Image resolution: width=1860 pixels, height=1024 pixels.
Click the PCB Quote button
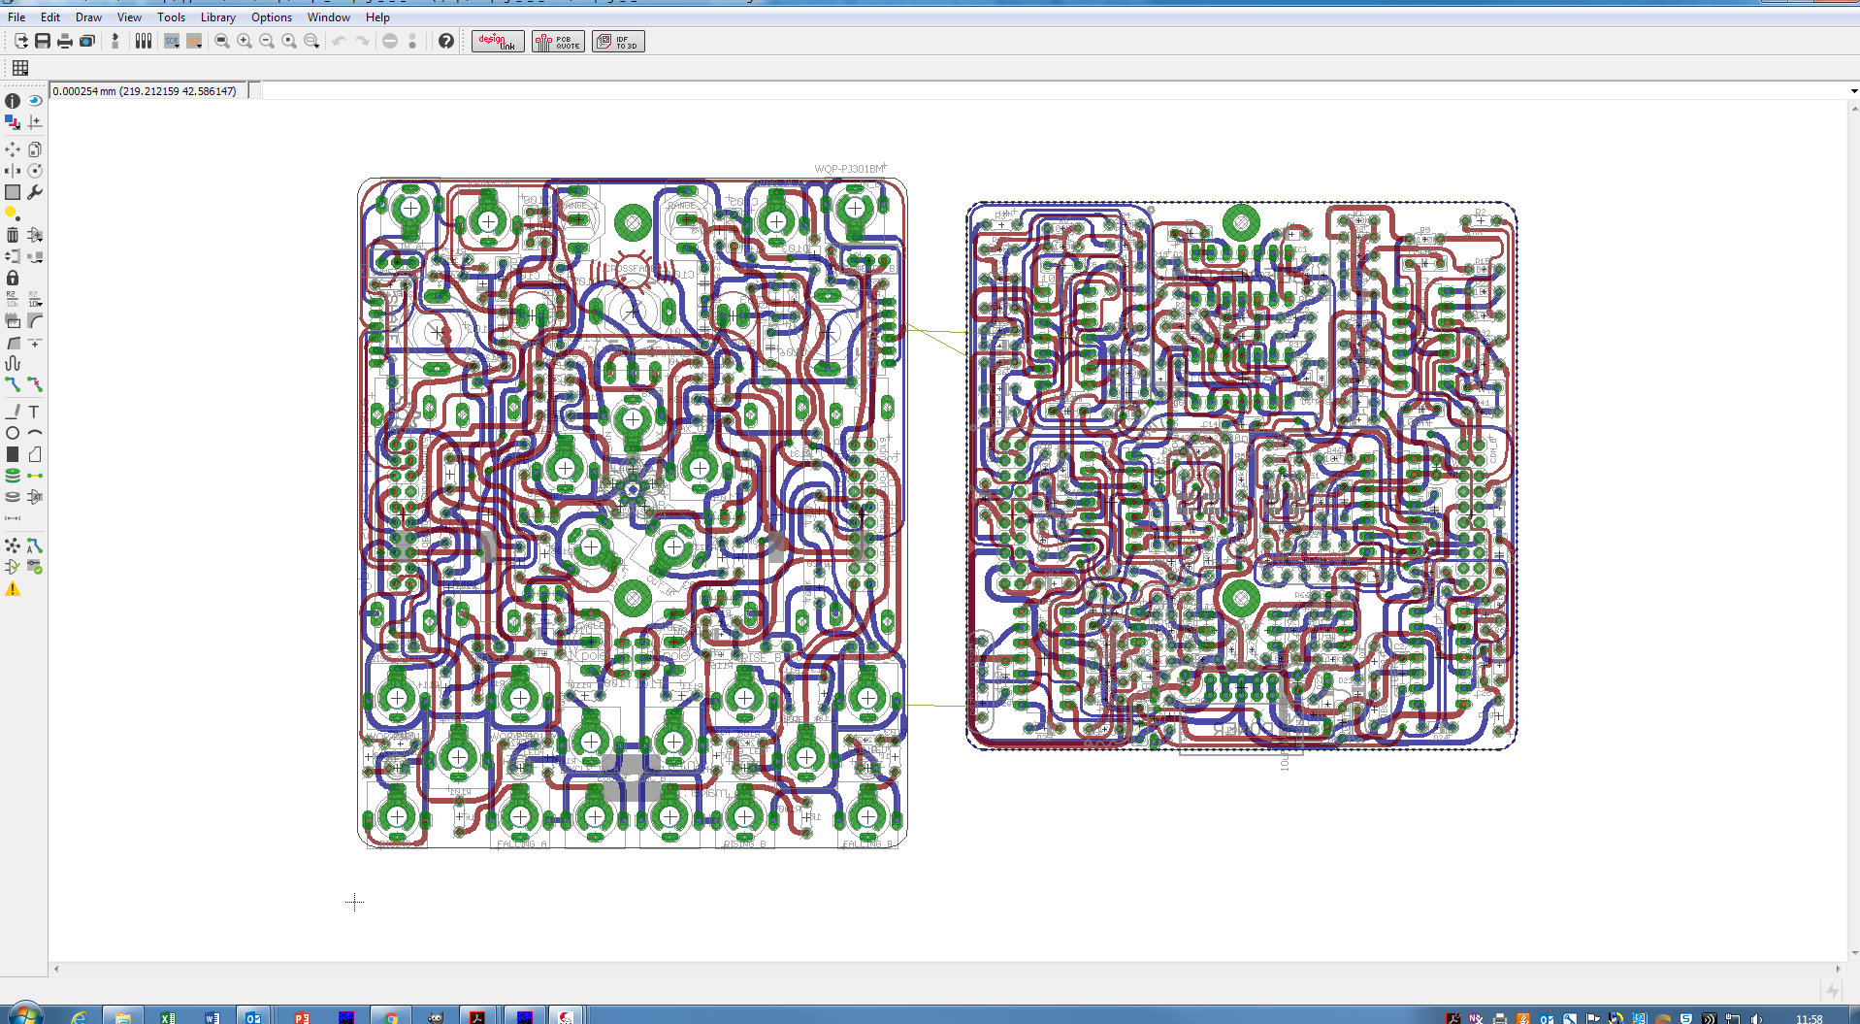pos(558,41)
